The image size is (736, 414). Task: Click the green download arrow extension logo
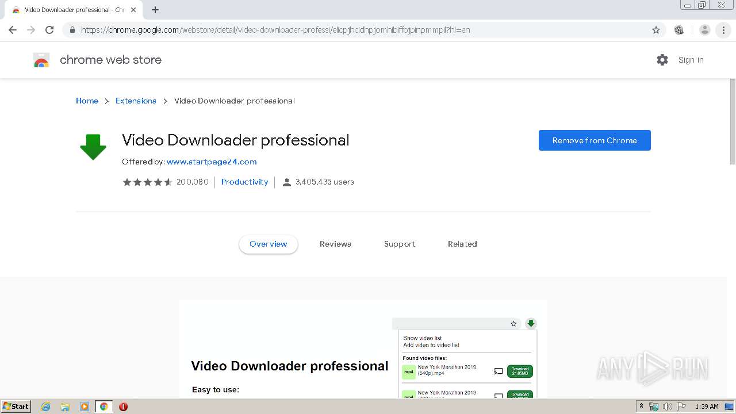pyautogui.click(x=93, y=147)
